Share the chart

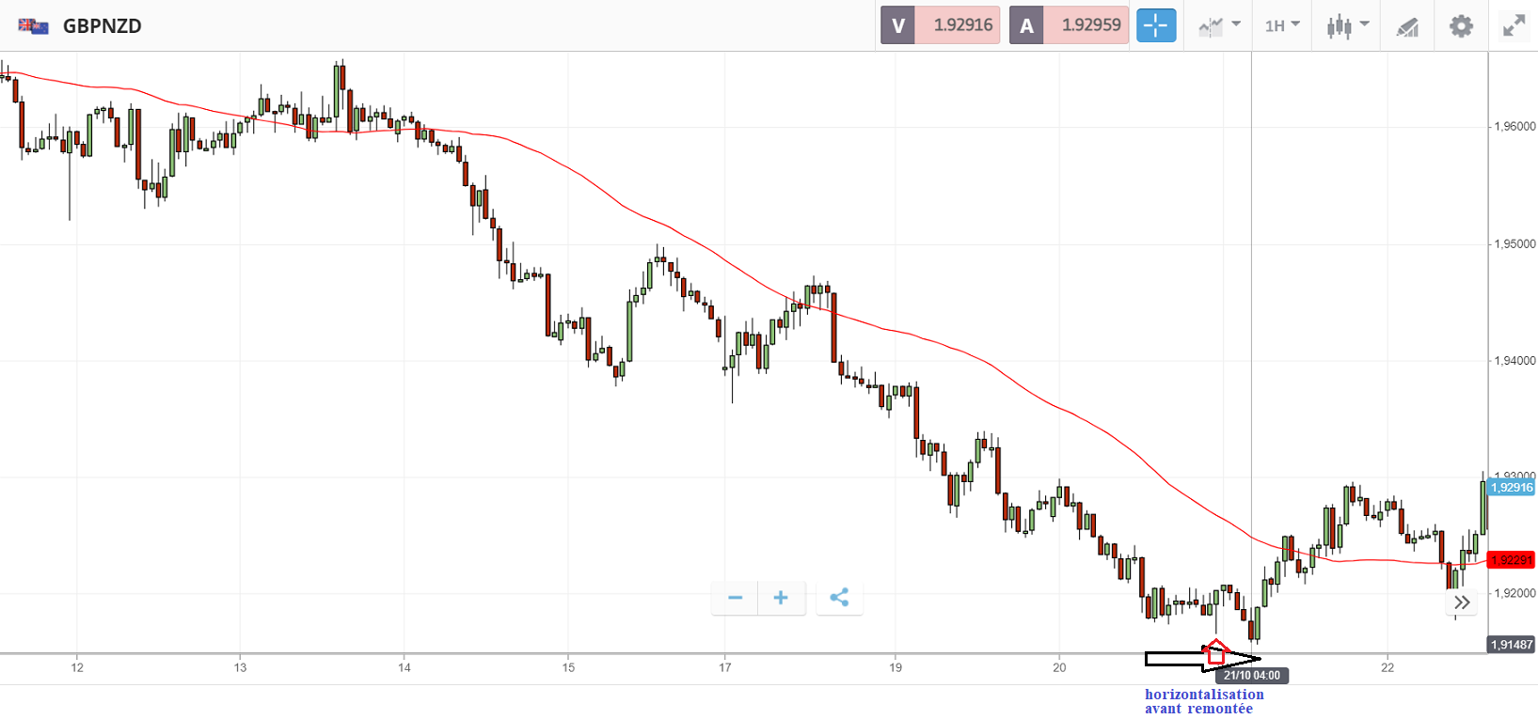click(839, 598)
